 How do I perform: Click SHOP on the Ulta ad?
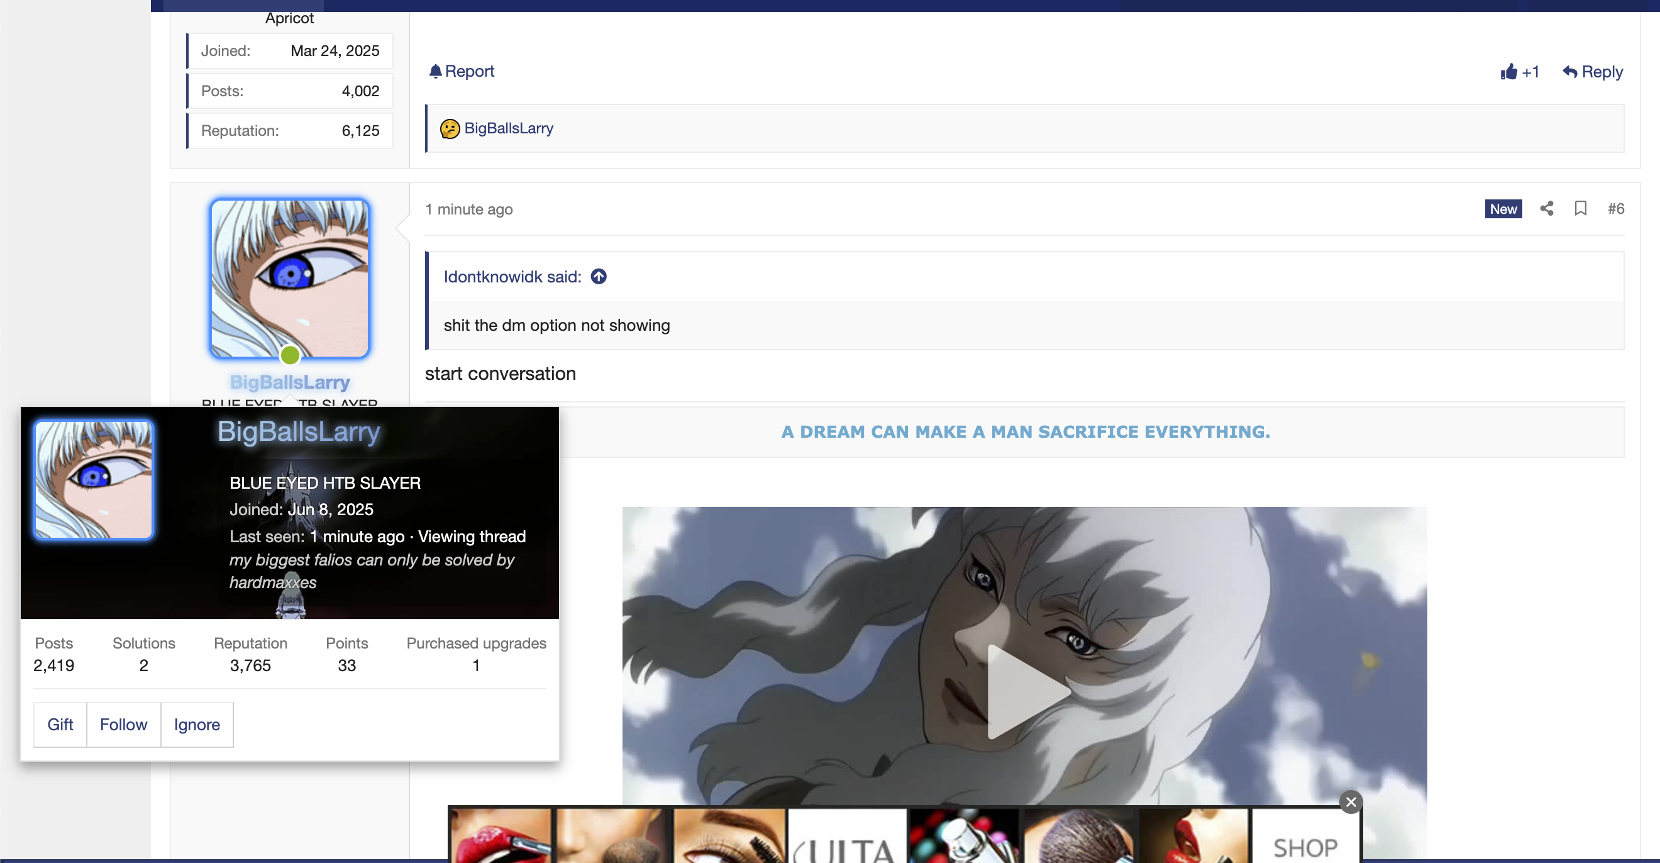[x=1305, y=847]
